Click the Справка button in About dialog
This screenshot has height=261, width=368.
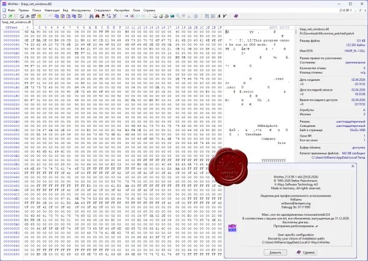[306, 252]
